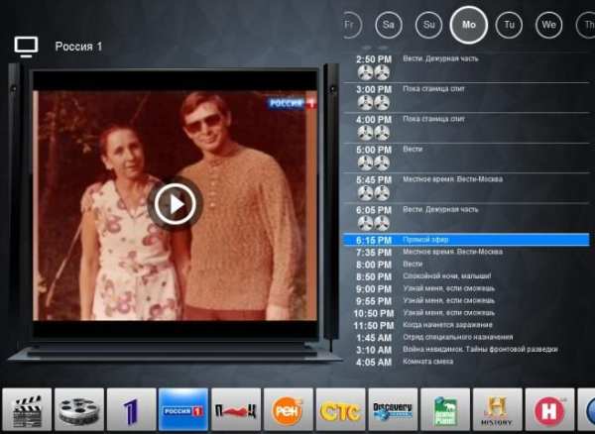This screenshot has width=595, height=434.
Task: Select Tuesday in the day selector
Action: (509, 25)
